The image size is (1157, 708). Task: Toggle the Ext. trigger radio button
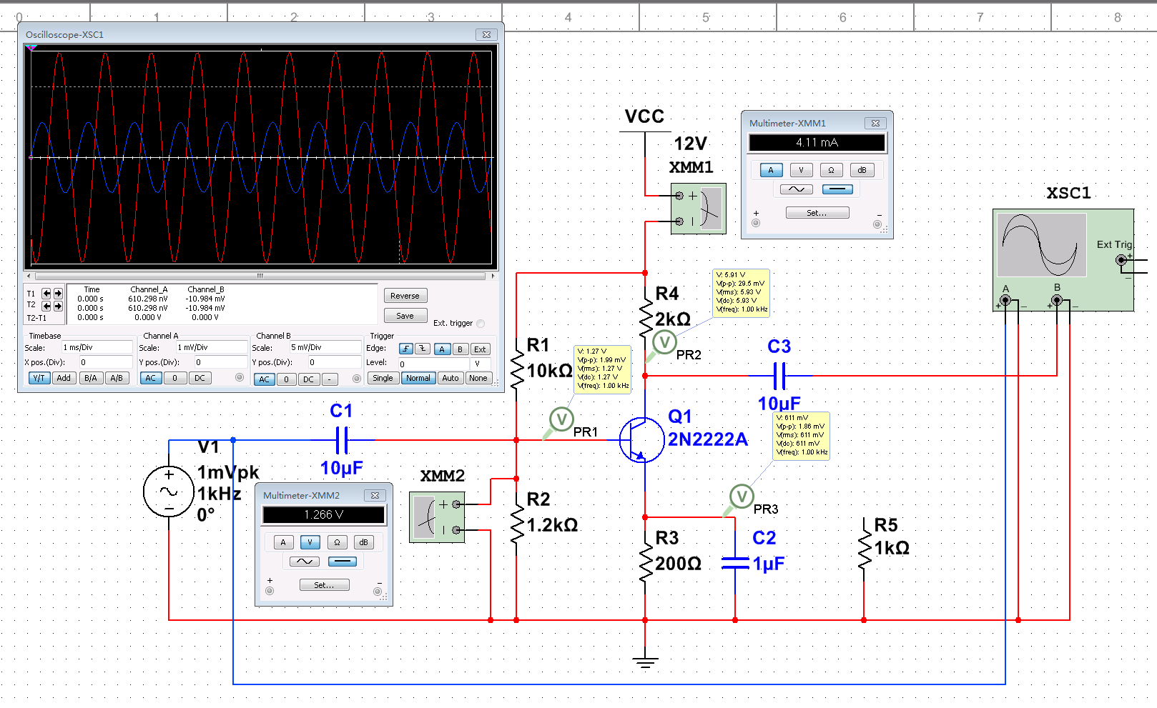[x=481, y=324]
